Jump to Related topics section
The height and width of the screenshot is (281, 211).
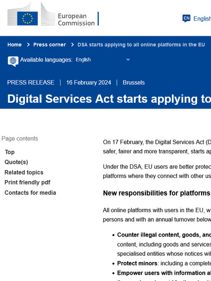pyautogui.click(x=24, y=172)
